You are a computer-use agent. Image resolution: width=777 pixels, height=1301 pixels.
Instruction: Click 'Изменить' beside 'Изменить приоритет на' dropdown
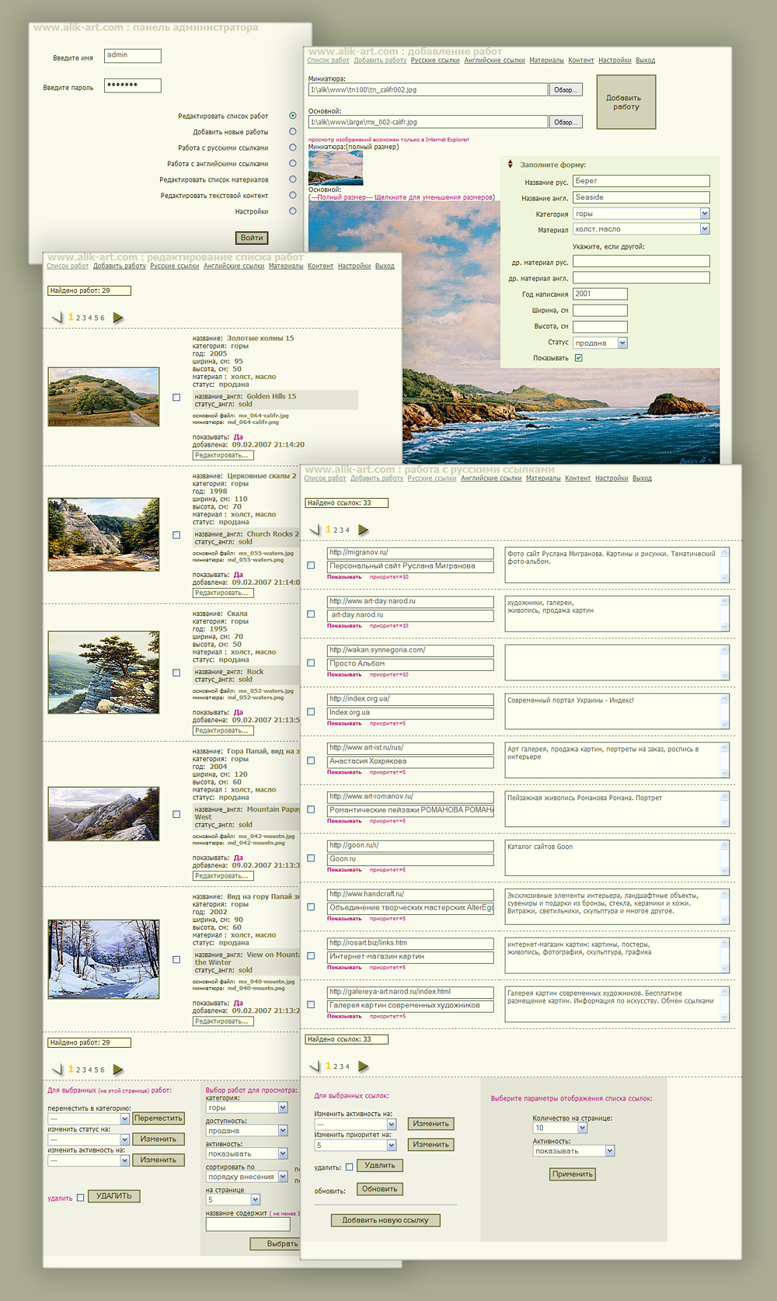point(431,1145)
